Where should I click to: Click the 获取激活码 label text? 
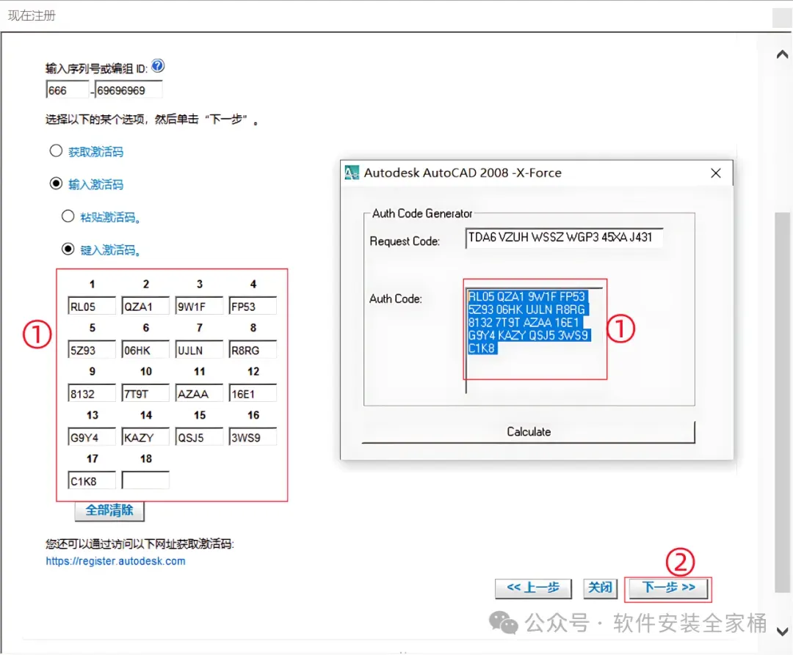[95, 152]
